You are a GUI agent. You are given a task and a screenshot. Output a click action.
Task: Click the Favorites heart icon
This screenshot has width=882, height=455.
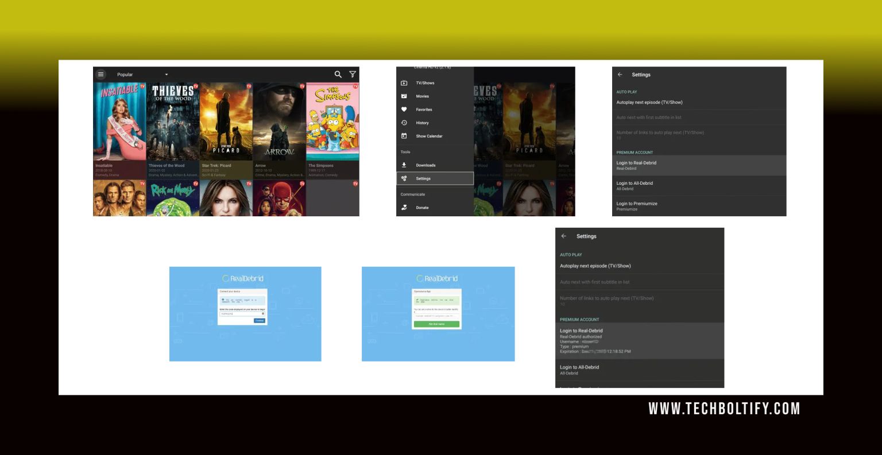point(404,110)
